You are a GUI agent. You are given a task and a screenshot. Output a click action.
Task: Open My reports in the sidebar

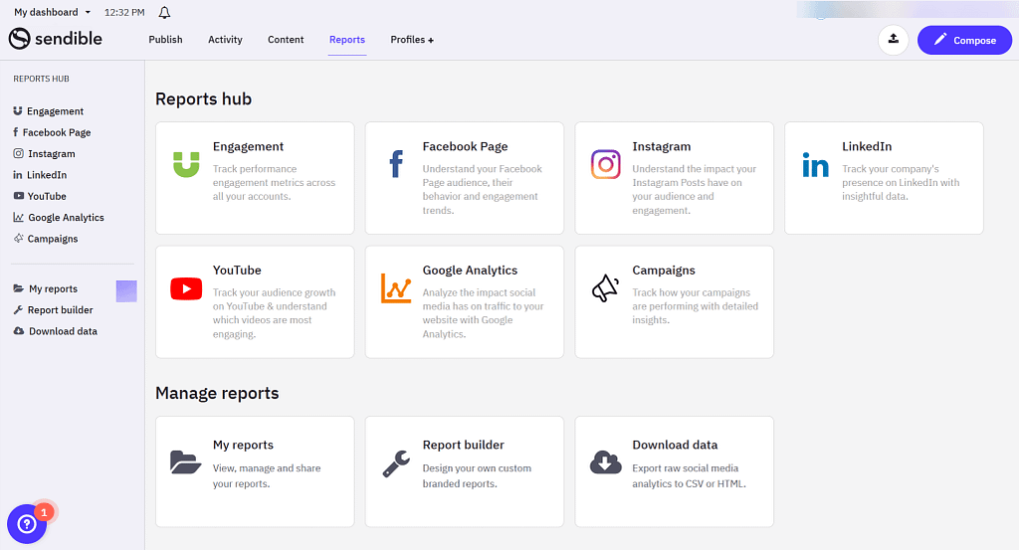pos(54,289)
